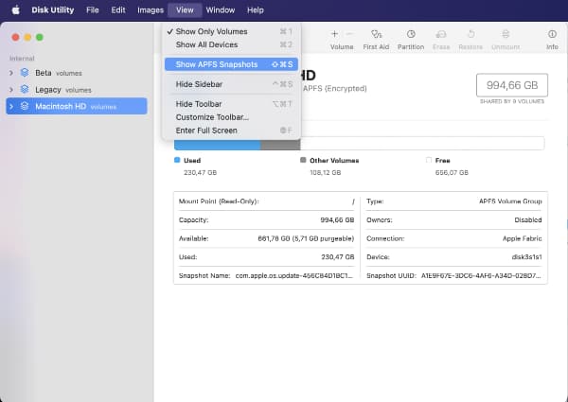Open the Help menu
Viewport: 568px width, 402px height.
(256, 10)
